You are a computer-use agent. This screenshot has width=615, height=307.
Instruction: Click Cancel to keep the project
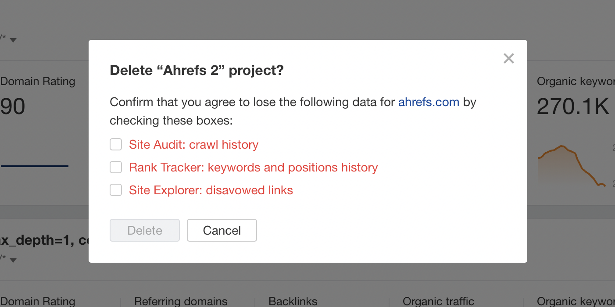[x=222, y=230]
